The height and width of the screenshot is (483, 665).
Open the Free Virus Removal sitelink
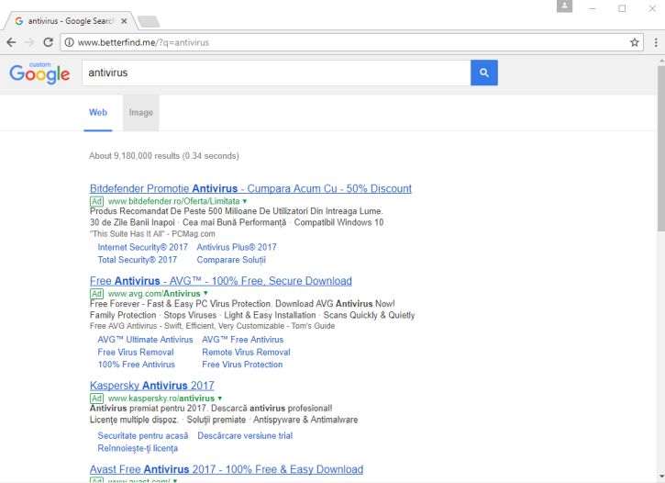136,353
